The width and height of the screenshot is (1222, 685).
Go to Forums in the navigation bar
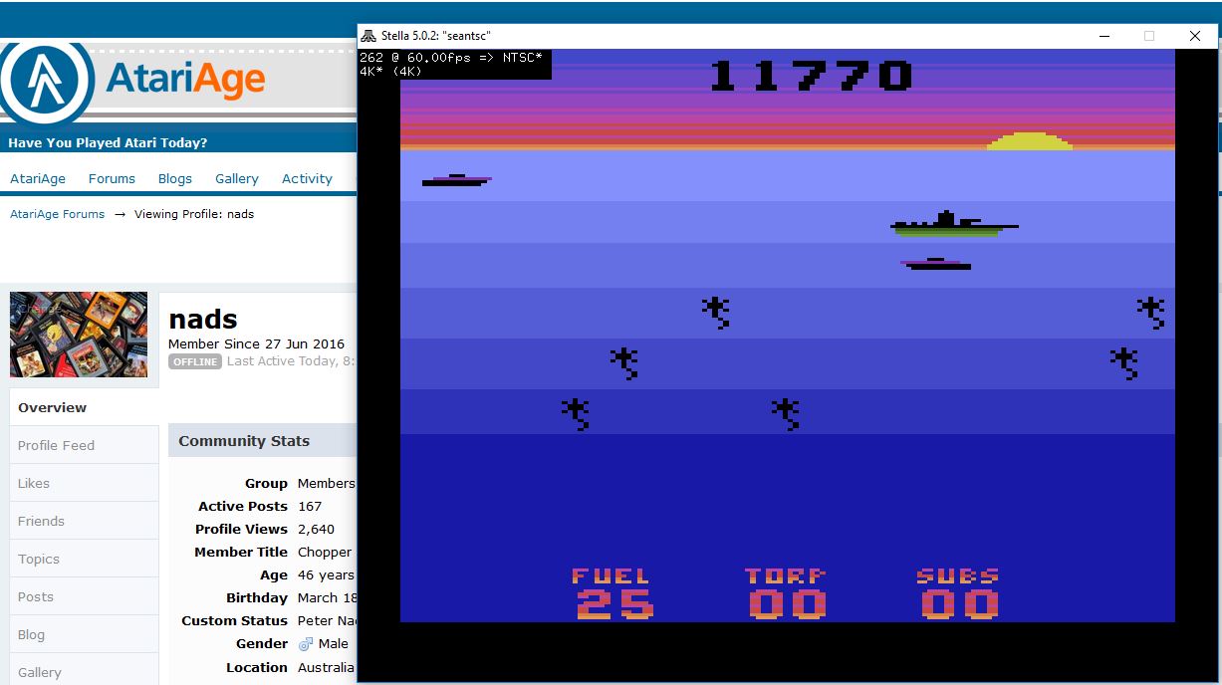112,179
